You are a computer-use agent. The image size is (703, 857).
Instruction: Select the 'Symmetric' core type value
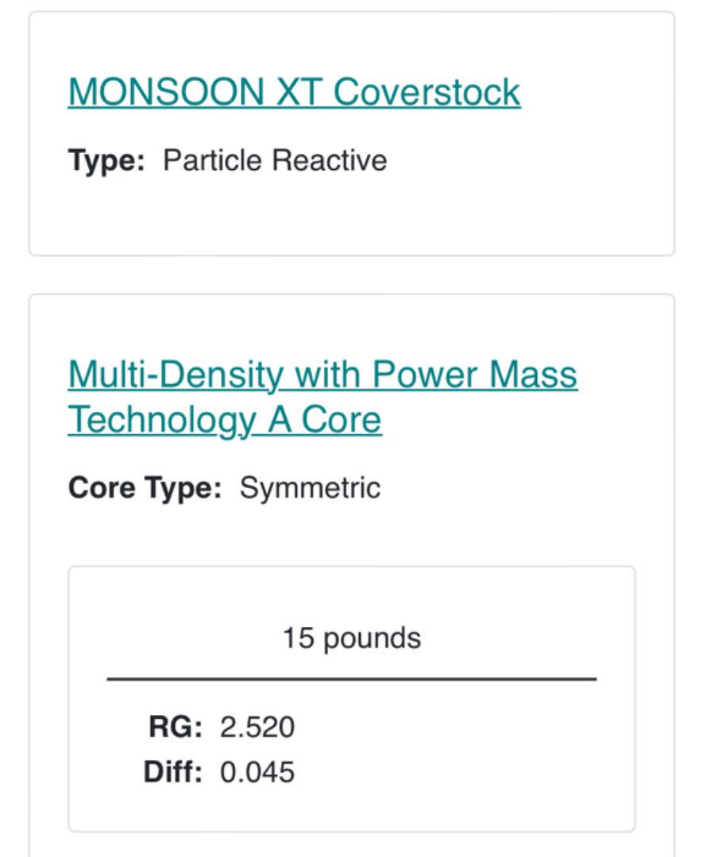(x=310, y=487)
